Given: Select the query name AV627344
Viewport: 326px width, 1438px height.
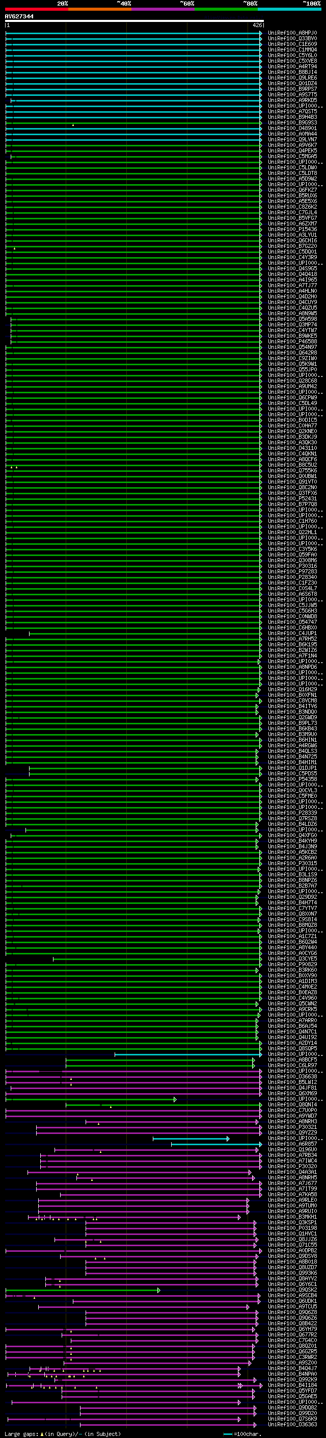Looking at the screenshot, I should (x=19, y=17).
